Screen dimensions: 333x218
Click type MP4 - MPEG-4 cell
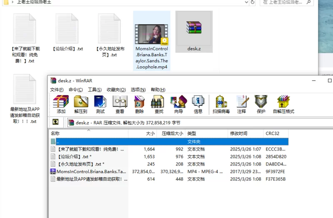coord(205,171)
